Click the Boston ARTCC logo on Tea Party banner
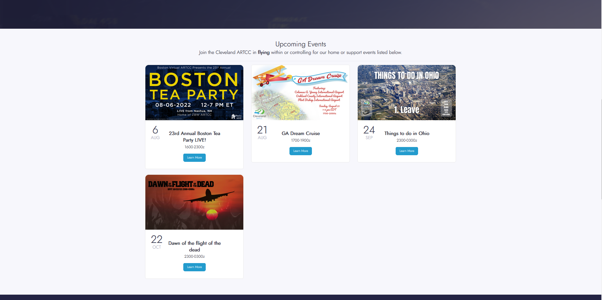The height and width of the screenshot is (300, 602). coord(236,116)
